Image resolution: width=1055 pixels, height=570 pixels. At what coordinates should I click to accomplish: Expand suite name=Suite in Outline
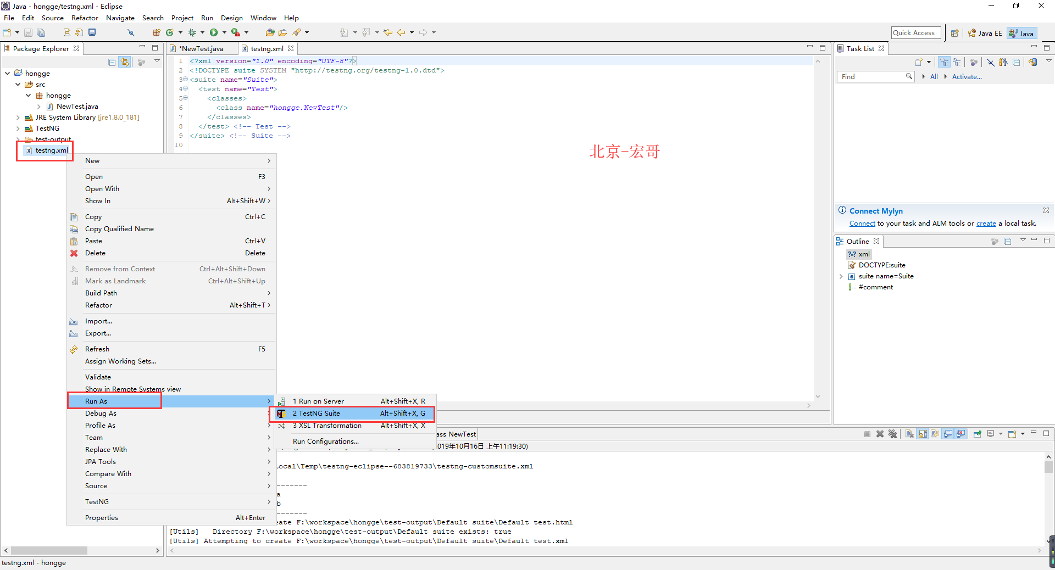[841, 276]
